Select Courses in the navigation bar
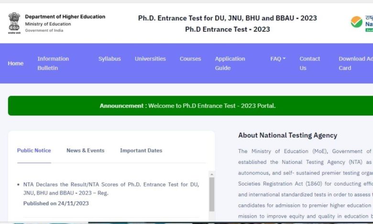Screen dimensions: 373x224 click(x=190, y=59)
